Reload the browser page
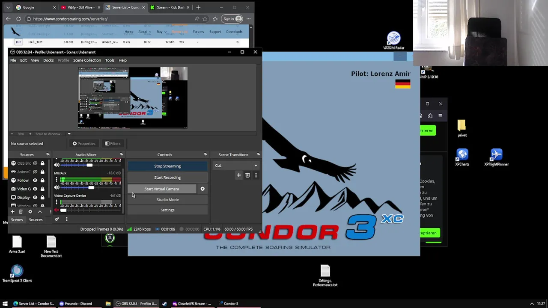The height and width of the screenshot is (308, 548). tap(18, 19)
